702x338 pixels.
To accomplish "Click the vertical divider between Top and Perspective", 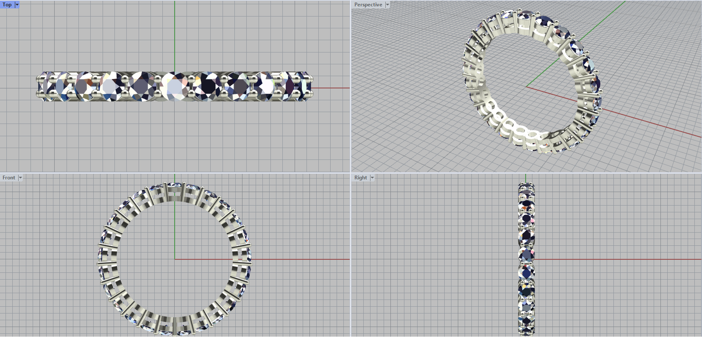I will pyautogui.click(x=351, y=88).
